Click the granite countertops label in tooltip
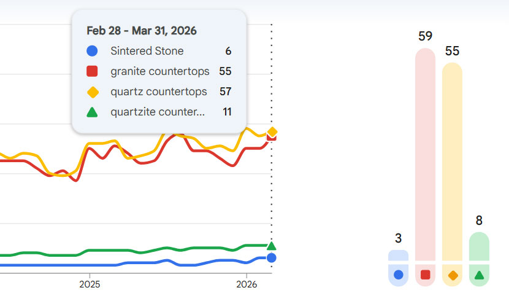509x301 pixels. coord(159,71)
